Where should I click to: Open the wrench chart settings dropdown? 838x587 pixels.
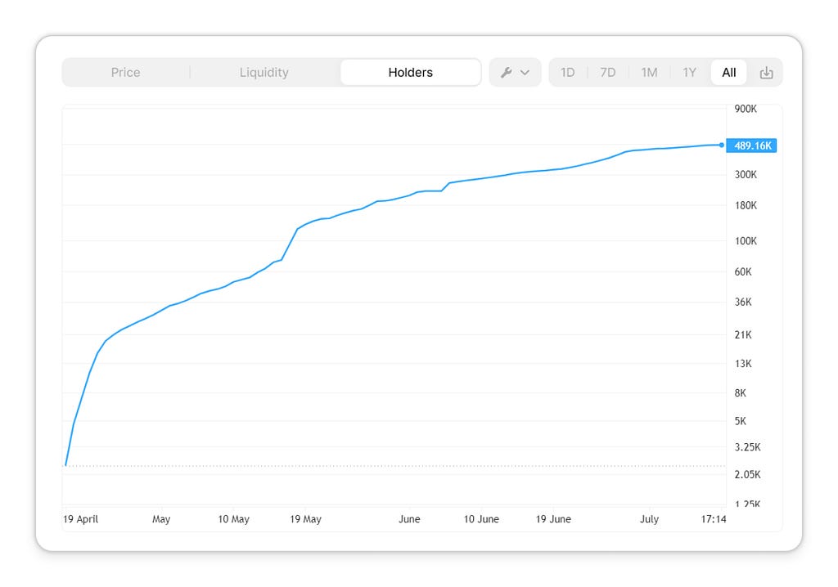coord(515,72)
